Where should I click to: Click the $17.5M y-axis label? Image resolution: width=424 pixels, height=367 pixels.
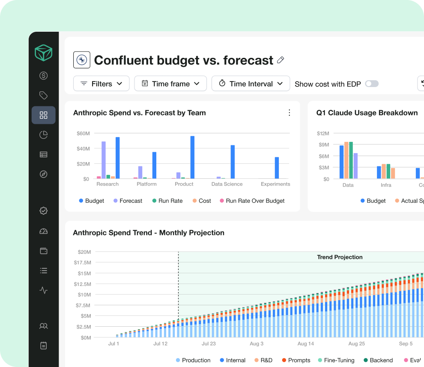(x=83, y=262)
